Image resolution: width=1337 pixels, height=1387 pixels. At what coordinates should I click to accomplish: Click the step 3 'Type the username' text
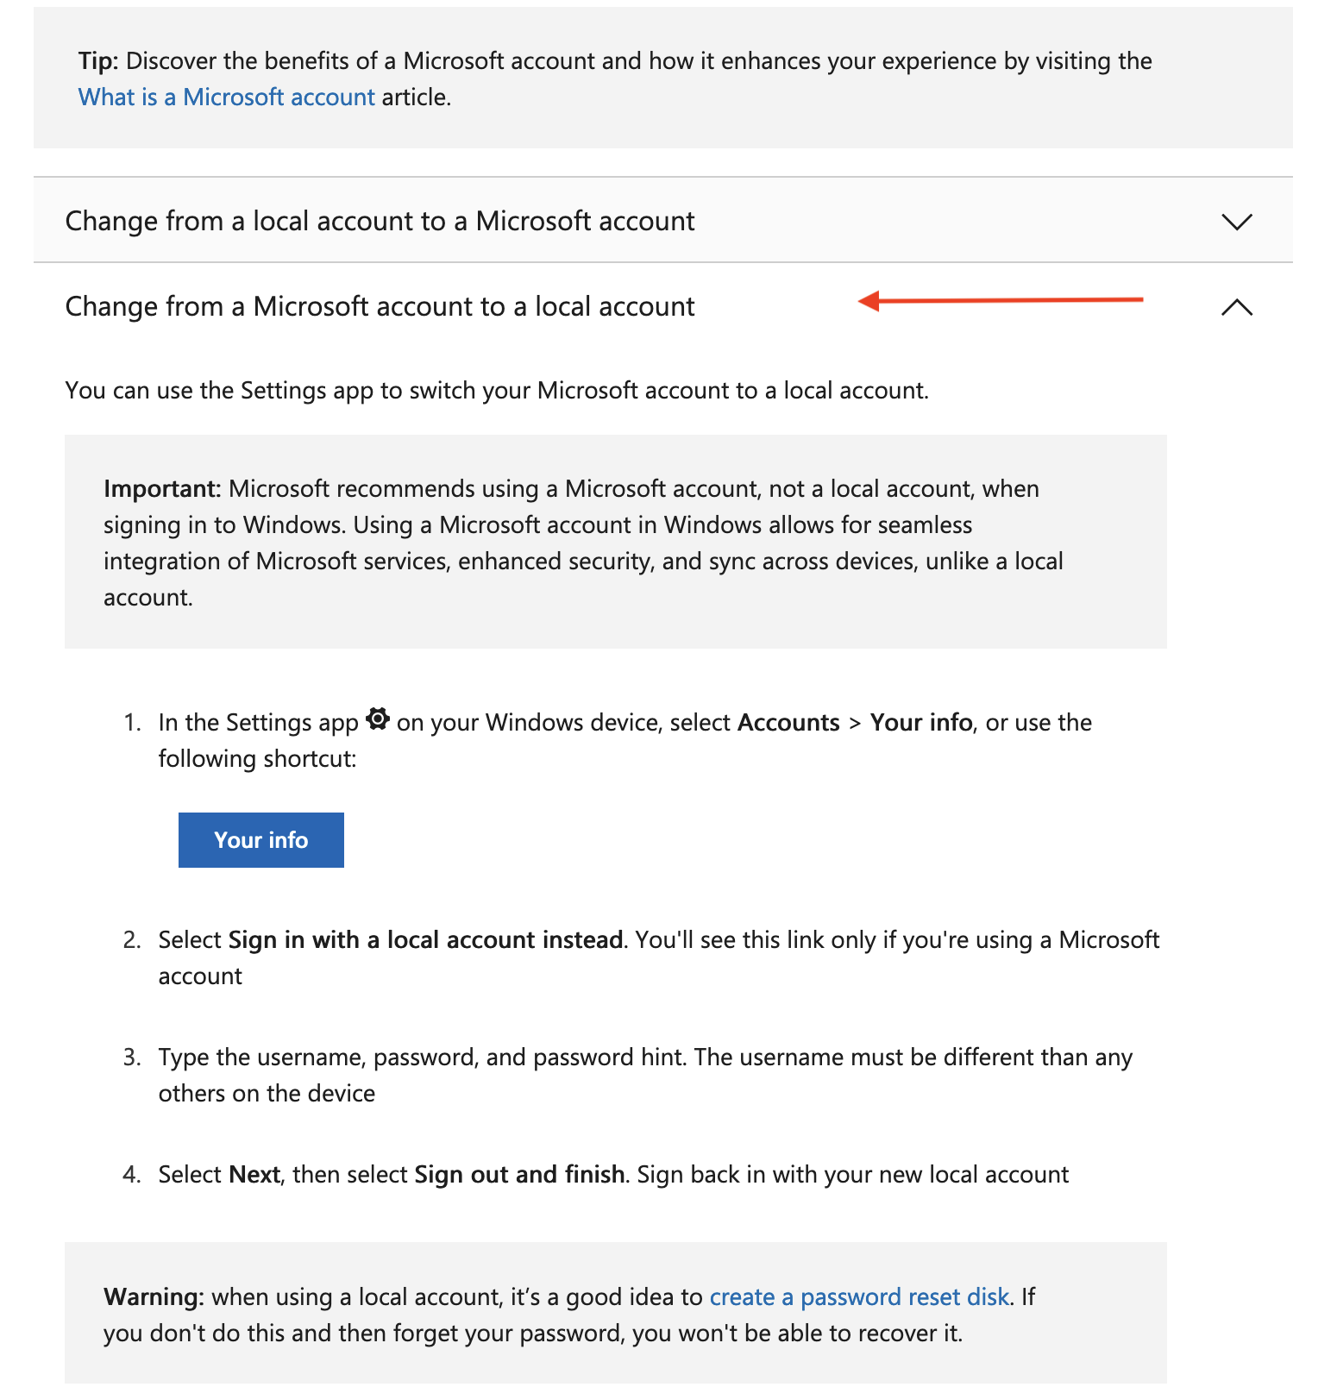(x=644, y=1058)
